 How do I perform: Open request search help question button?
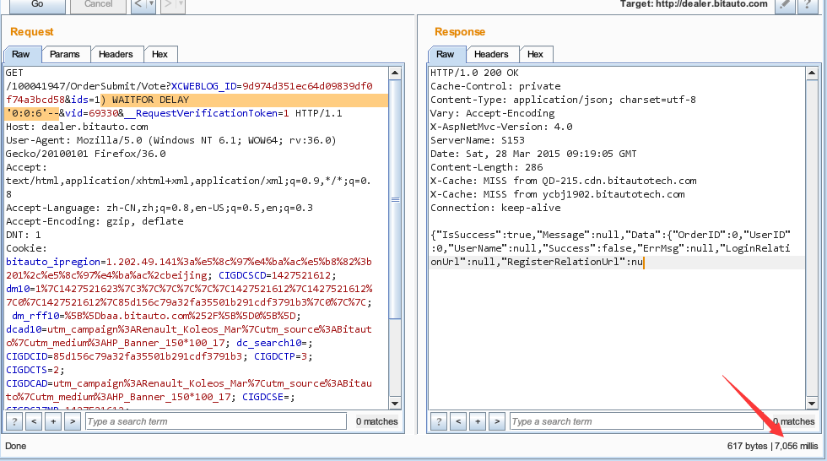click(14, 421)
